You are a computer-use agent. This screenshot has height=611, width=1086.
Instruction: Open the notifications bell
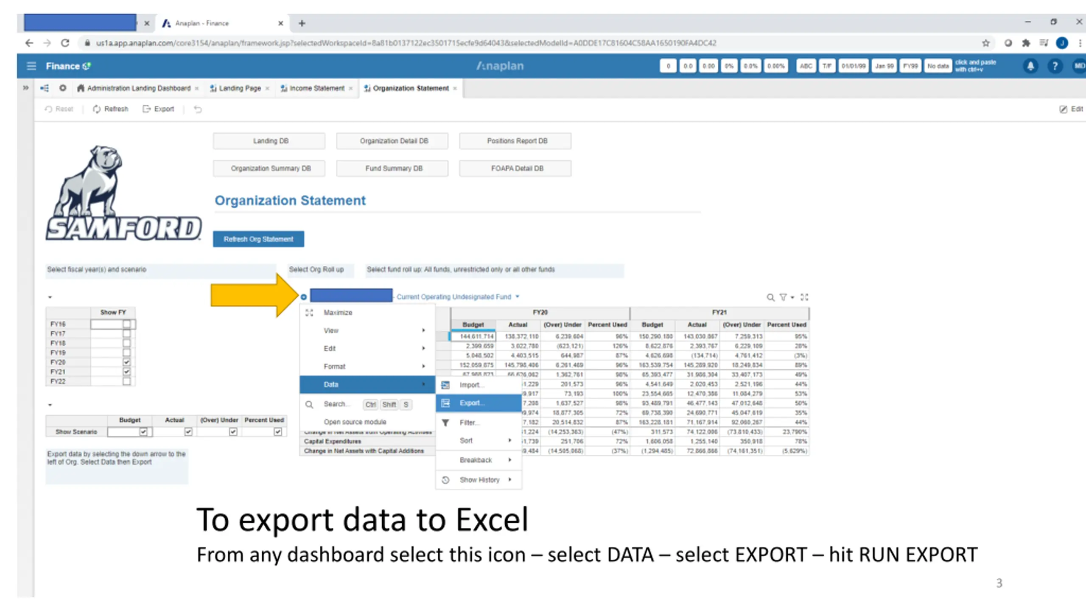(x=1030, y=66)
